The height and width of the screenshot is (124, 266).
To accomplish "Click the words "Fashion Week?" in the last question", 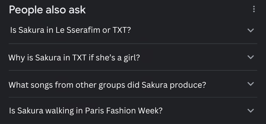I will click(134, 111).
